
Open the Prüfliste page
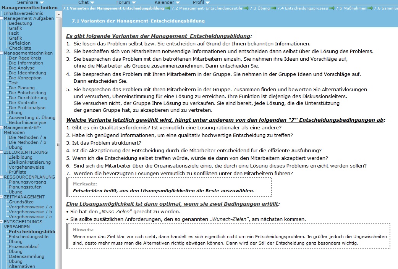coord(18,172)
